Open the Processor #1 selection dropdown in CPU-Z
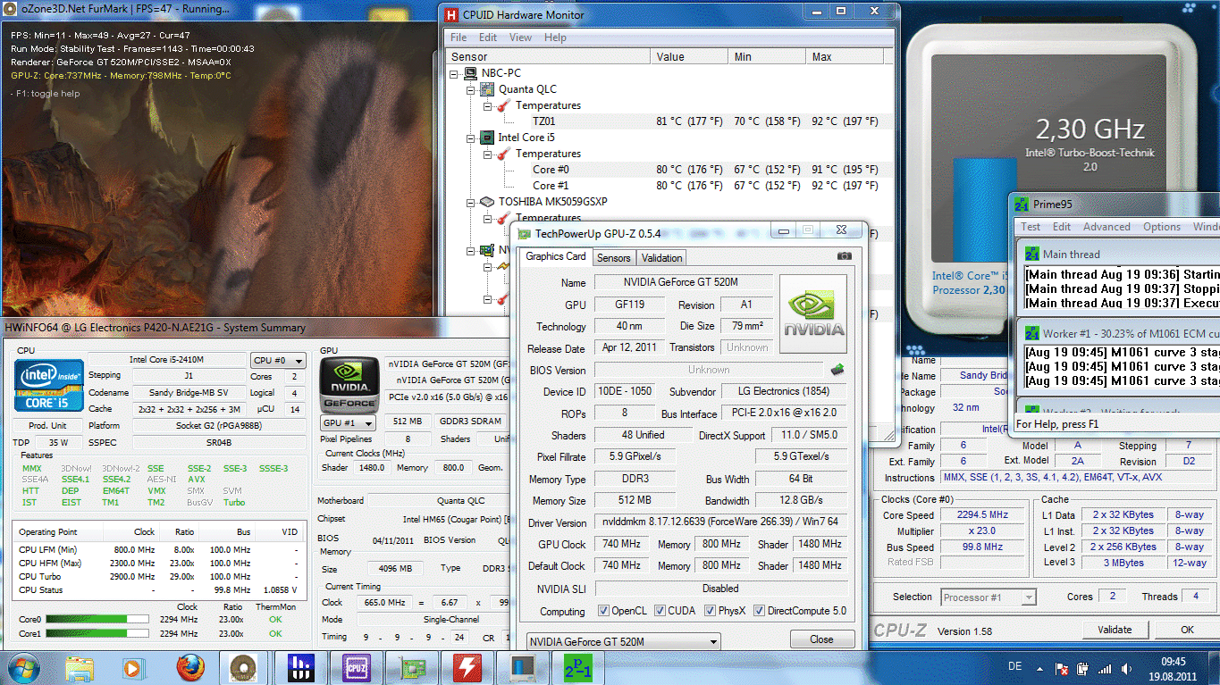Viewport: 1220px width, 685px height. (x=988, y=597)
